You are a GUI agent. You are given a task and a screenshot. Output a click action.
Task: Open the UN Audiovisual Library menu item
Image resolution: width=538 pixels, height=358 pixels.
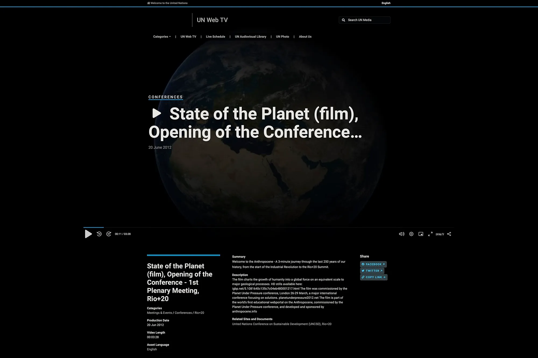(x=250, y=37)
